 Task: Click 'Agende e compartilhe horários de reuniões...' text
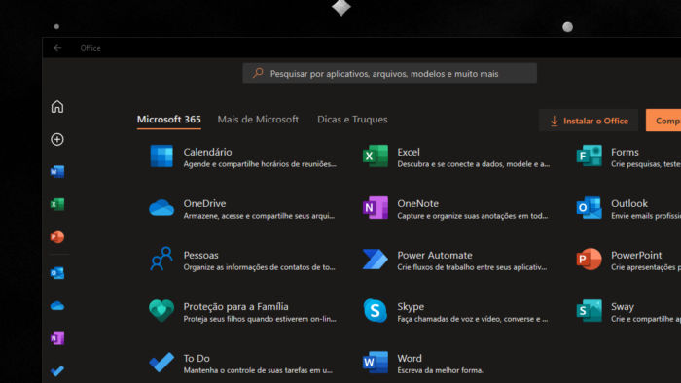[x=260, y=164]
